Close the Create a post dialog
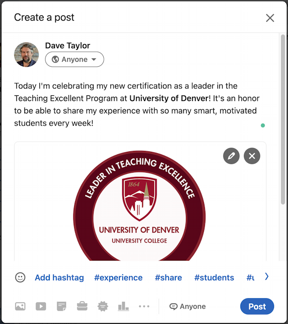Viewport: 288px width, 324px height. [270, 18]
